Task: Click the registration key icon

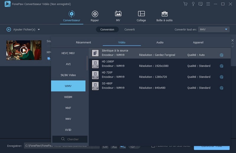Action: 193,4
